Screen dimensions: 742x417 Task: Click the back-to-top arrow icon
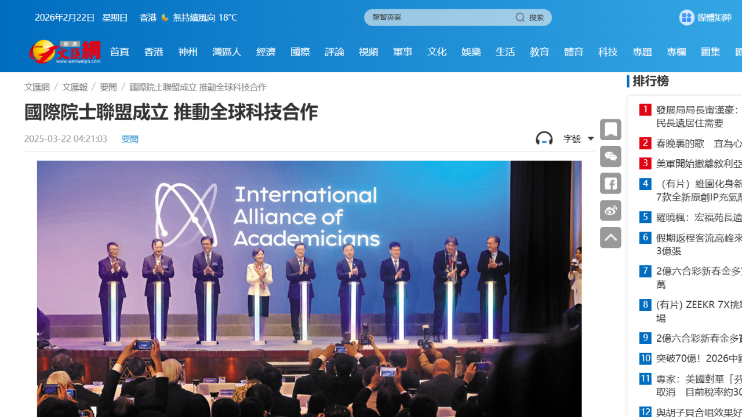click(610, 237)
